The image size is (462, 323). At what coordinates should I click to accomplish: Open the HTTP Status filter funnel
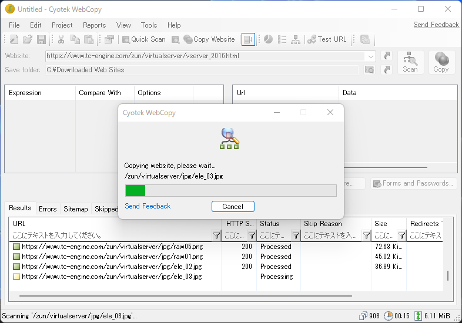[252, 235]
